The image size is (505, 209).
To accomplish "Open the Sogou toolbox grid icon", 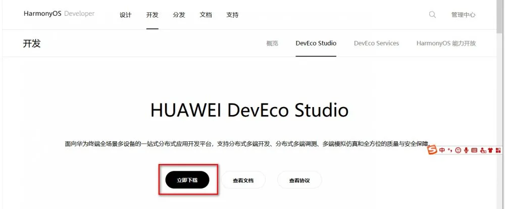I will click(498, 150).
